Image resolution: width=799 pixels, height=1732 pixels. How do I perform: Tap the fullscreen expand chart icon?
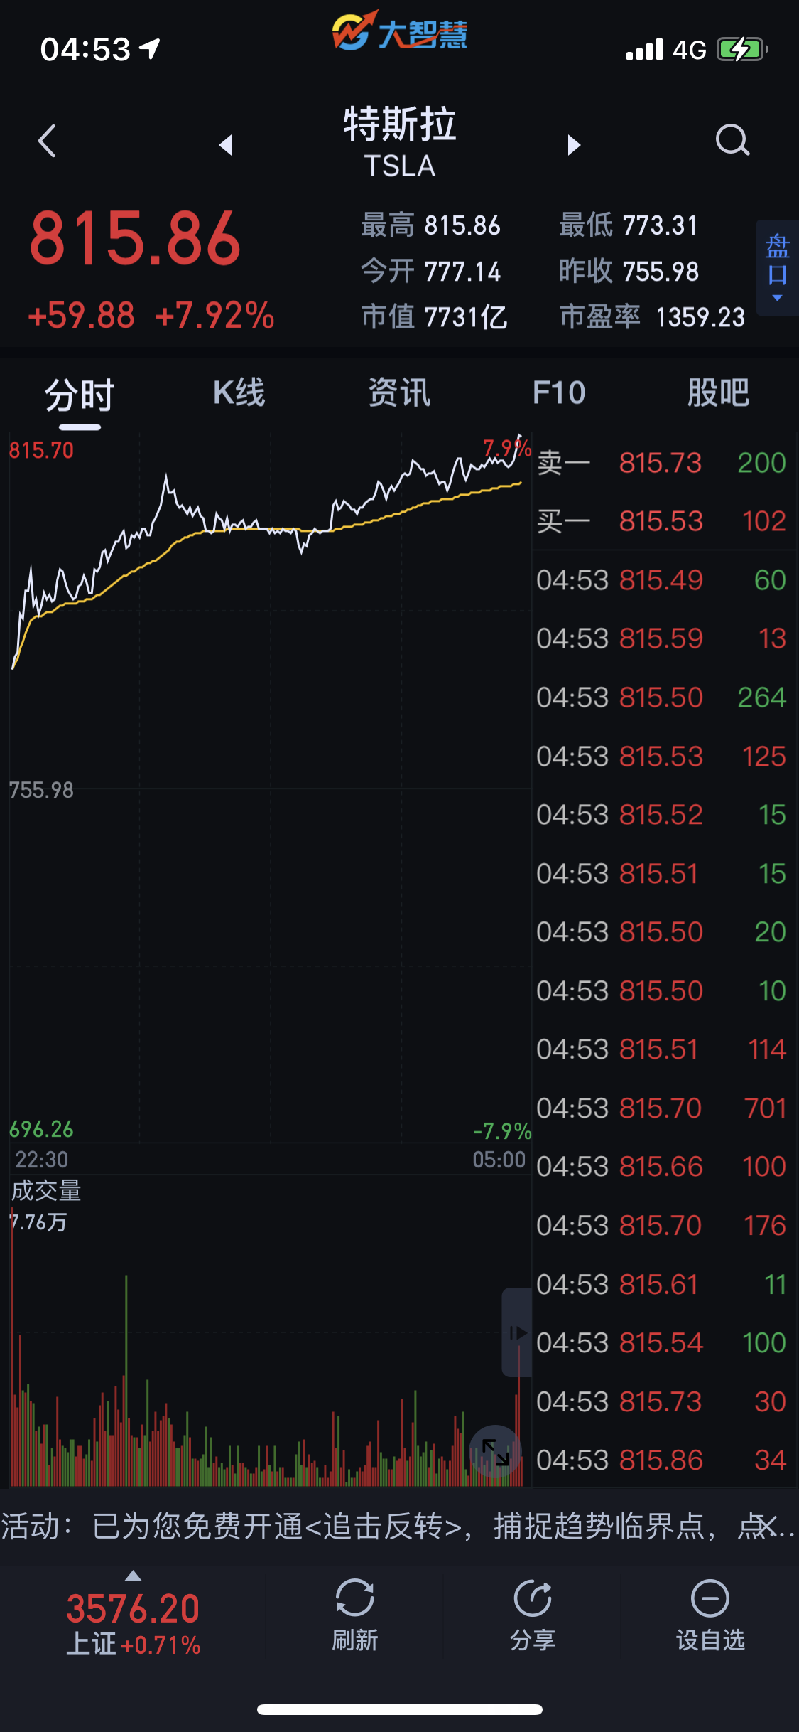pos(496,1452)
